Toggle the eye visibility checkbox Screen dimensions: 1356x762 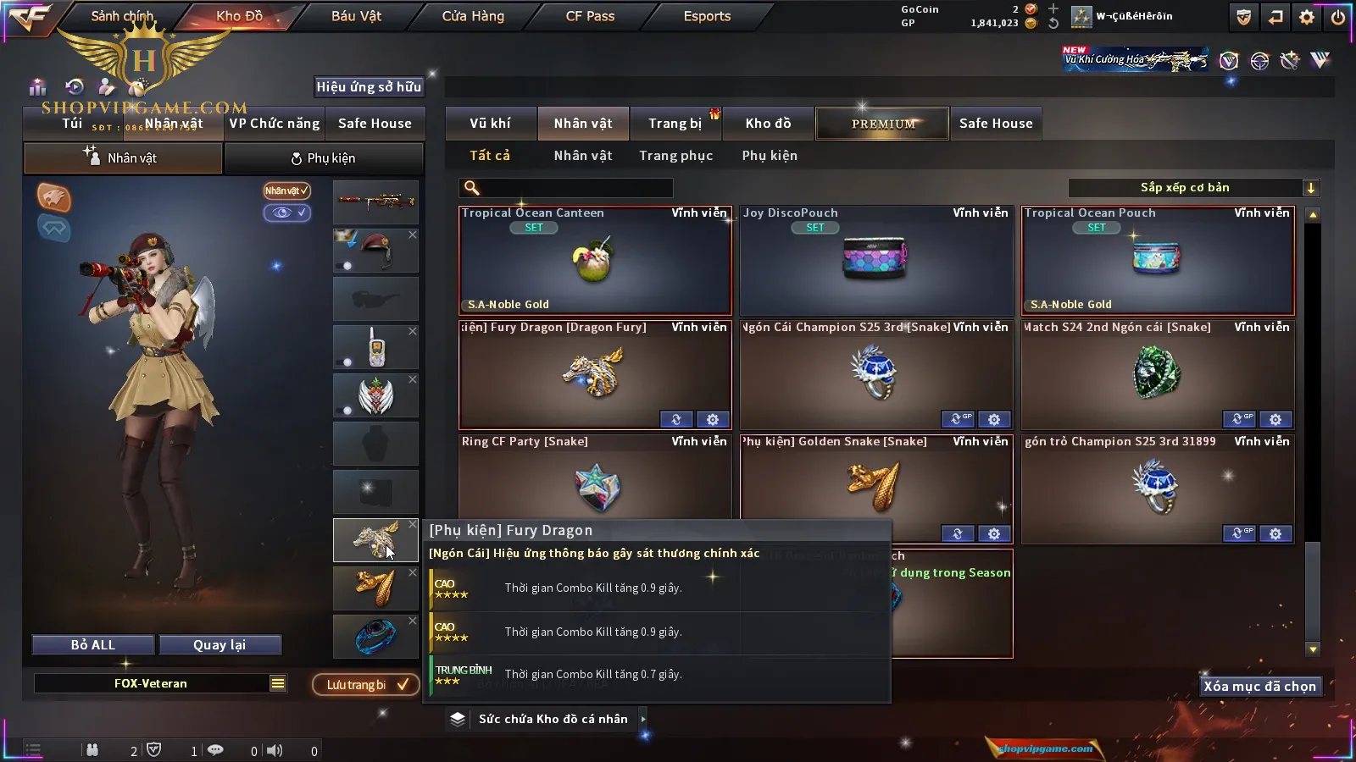coord(287,213)
